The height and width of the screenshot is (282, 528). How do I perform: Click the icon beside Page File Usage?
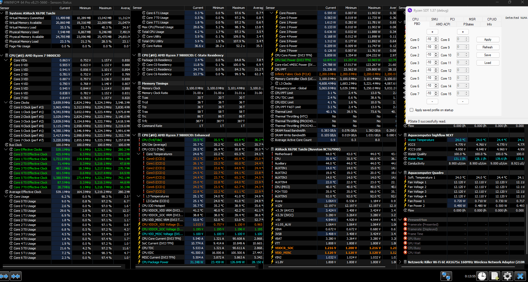click(x=7, y=46)
